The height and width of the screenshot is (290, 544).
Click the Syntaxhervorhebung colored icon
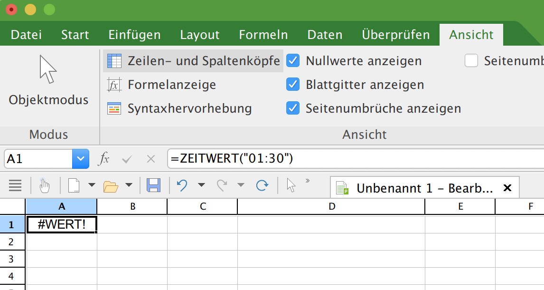114,108
